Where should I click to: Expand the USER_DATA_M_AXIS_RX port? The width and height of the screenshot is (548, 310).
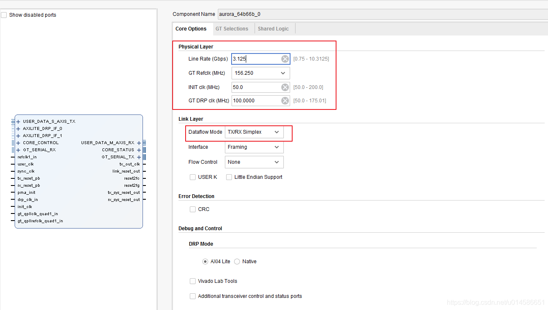(139, 143)
